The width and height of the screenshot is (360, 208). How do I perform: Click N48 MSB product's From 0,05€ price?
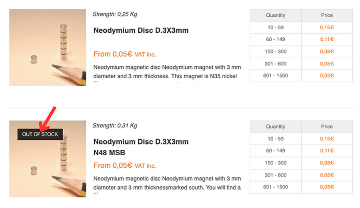click(x=124, y=165)
